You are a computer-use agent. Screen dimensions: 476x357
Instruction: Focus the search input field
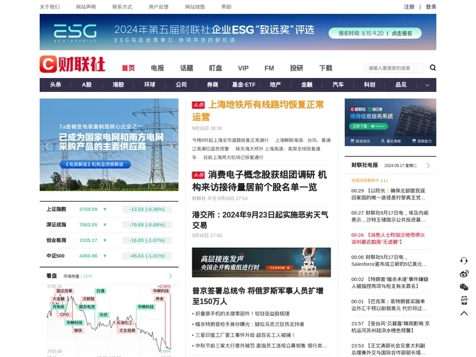click(394, 68)
